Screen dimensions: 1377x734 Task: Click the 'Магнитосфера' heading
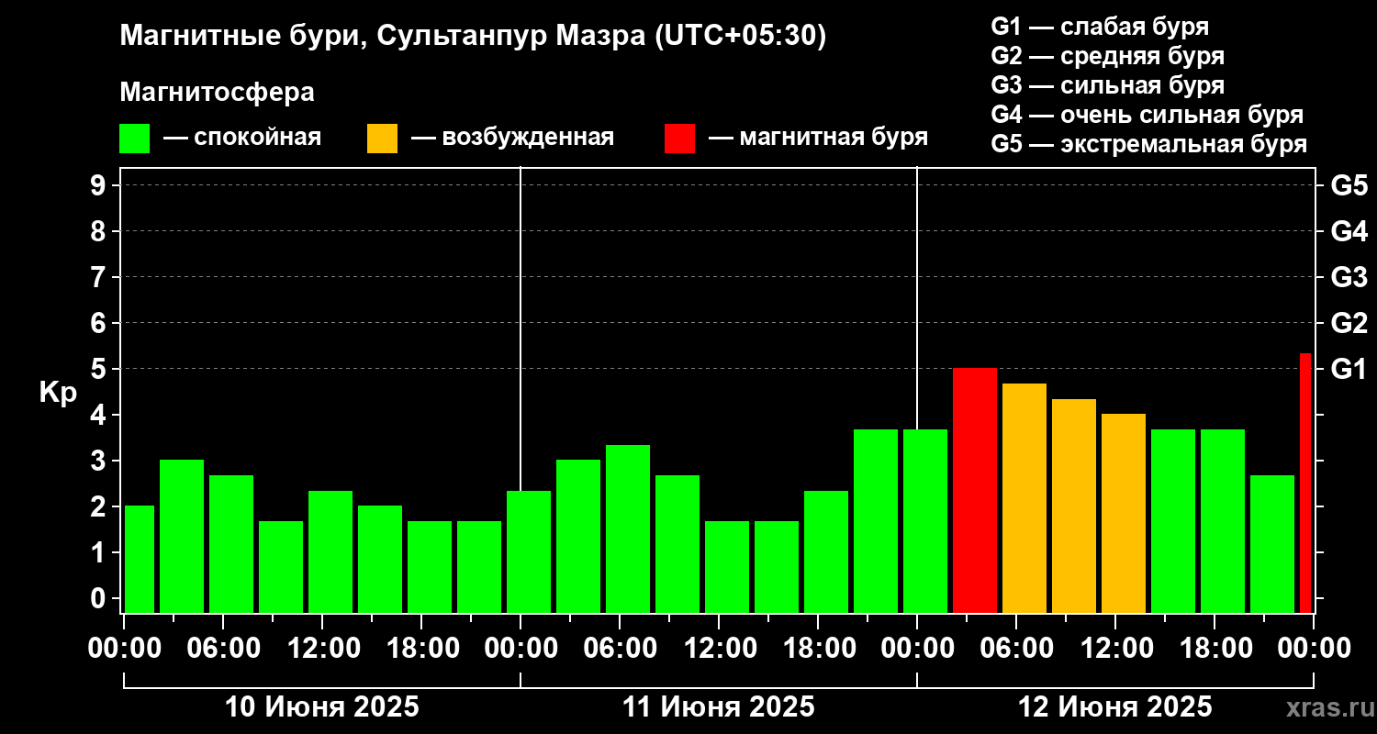218,93
